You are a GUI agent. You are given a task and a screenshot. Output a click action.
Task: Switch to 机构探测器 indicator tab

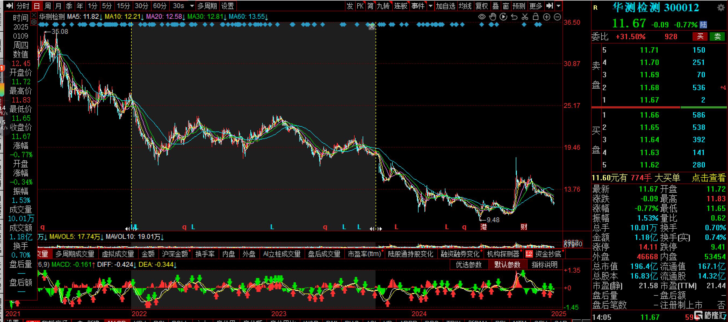[503, 254]
